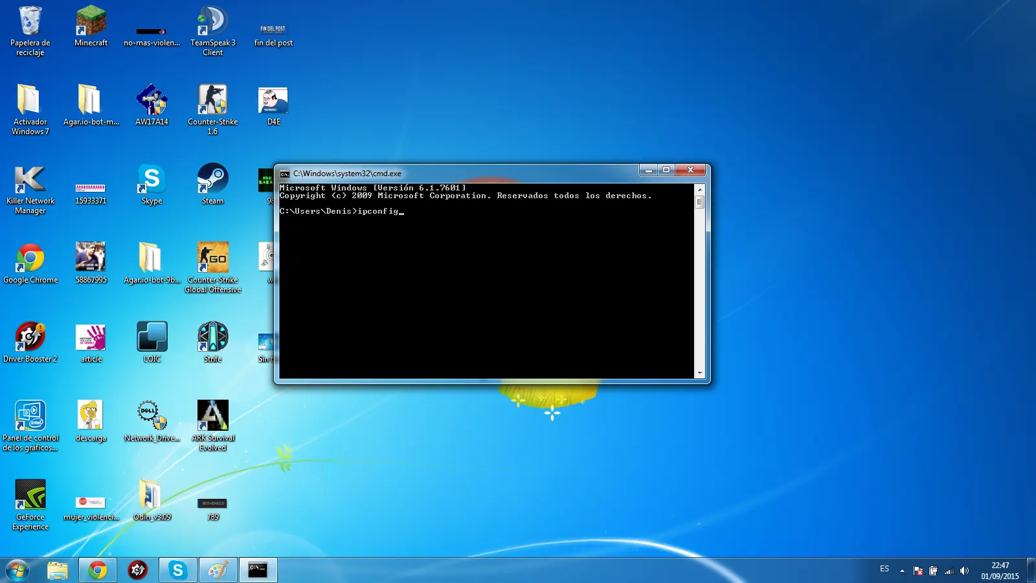
Task: Select the Agar.io-bot-9b... folder
Action: [152, 264]
